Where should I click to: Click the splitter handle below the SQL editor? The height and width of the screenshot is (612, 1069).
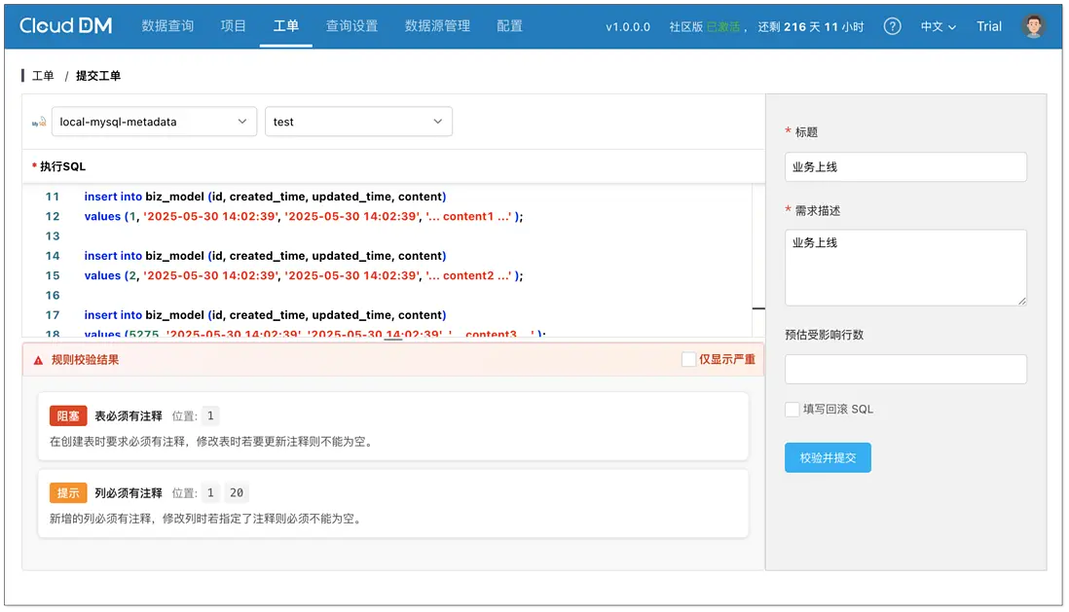click(x=393, y=338)
